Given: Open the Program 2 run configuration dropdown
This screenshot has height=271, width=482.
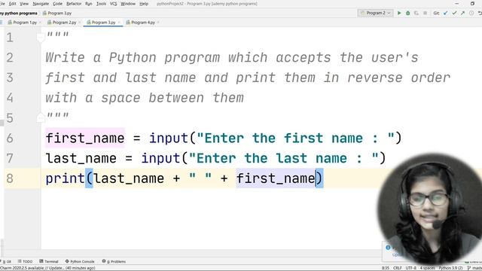Looking at the screenshot, I should pos(375,14).
